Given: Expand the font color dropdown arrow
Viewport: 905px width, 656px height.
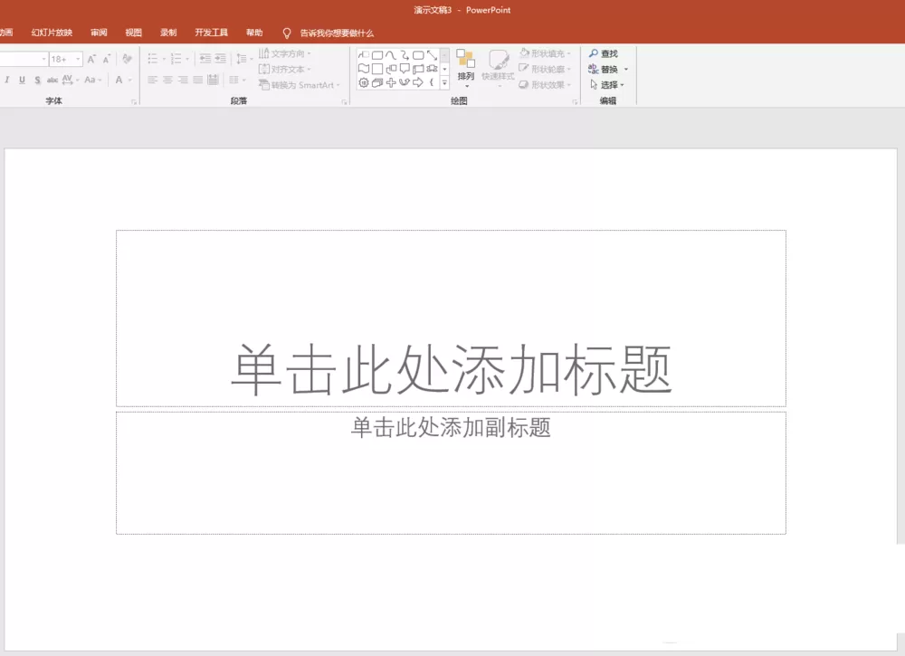Looking at the screenshot, I should tap(129, 81).
